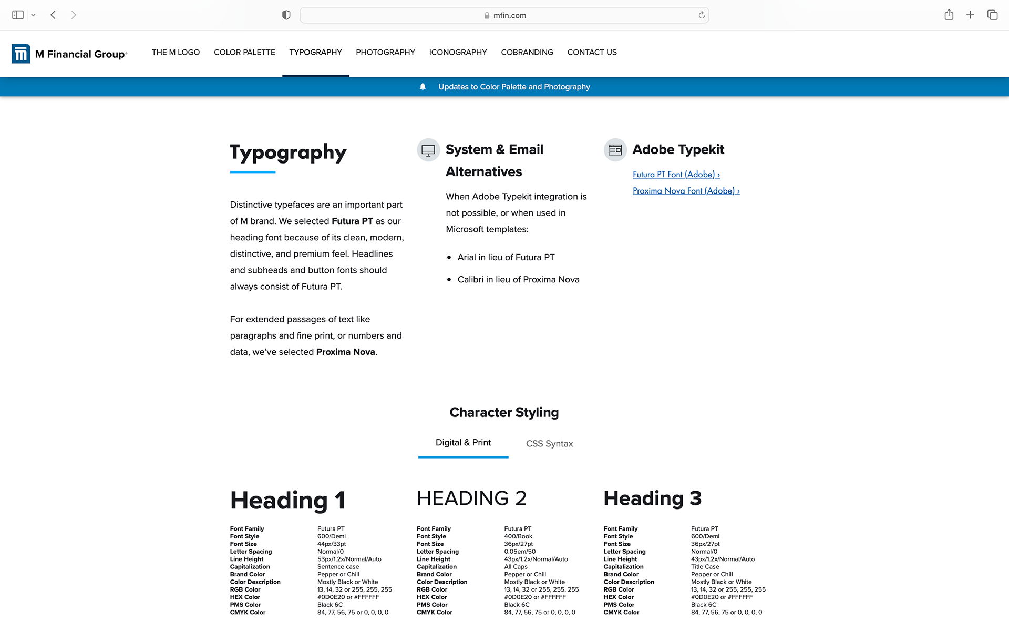Open the sidebar options dropdown chevron
Image resolution: width=1009 pixels, height=631 pixels.
coord(33,15)
